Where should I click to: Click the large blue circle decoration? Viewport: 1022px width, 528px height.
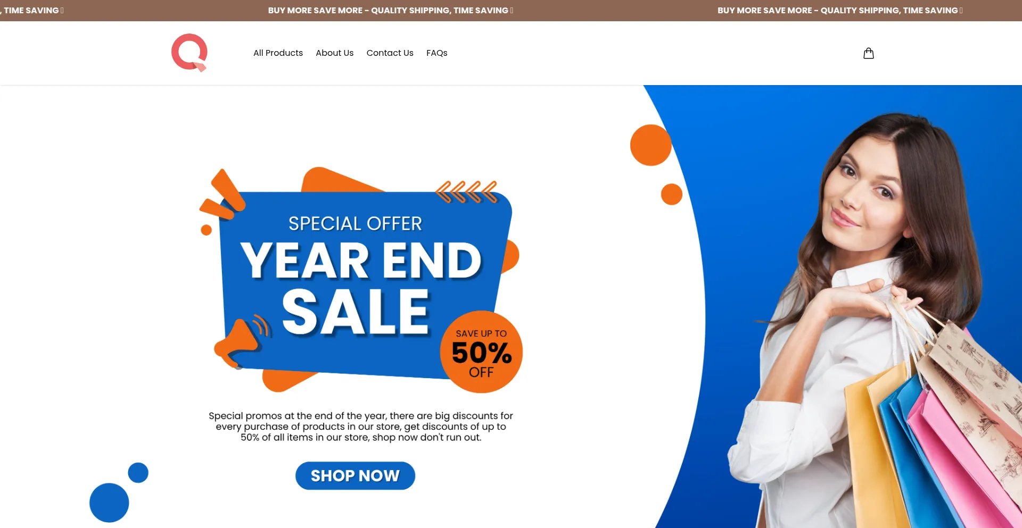point(109,502)
